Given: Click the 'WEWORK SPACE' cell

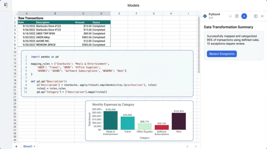Looking at the screenshot, I should [x=55, y=45].
